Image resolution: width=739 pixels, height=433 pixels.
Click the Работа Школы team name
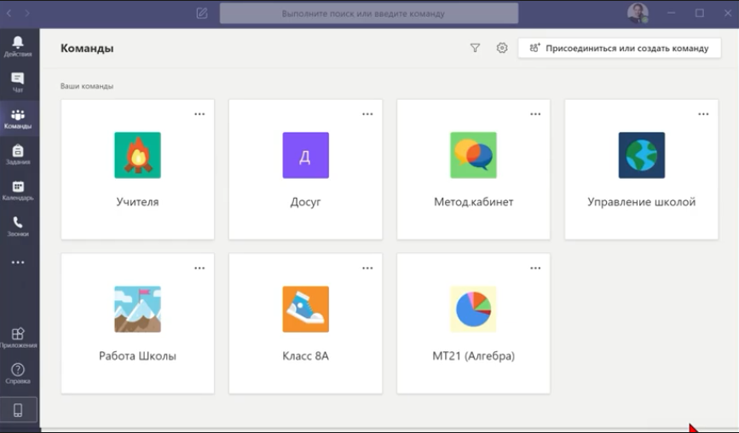point(137,355)
